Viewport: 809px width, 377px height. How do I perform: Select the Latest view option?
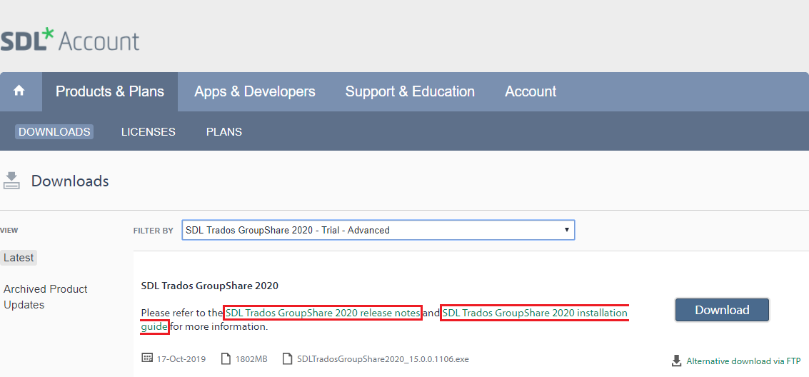pyautogui.click(x=19, y=257)
